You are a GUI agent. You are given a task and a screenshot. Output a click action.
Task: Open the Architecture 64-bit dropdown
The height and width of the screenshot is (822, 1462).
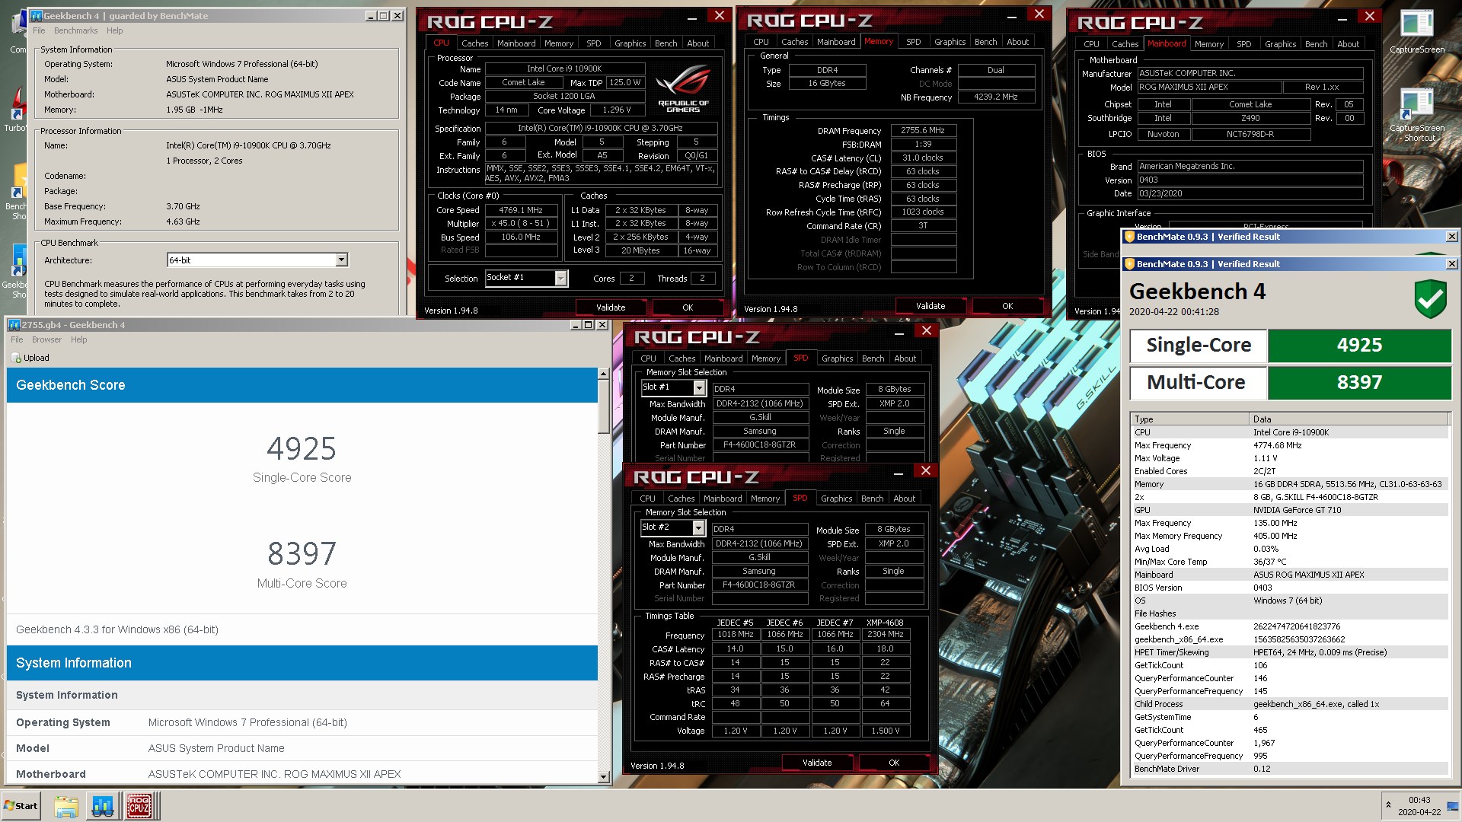(x=341, y=260)
